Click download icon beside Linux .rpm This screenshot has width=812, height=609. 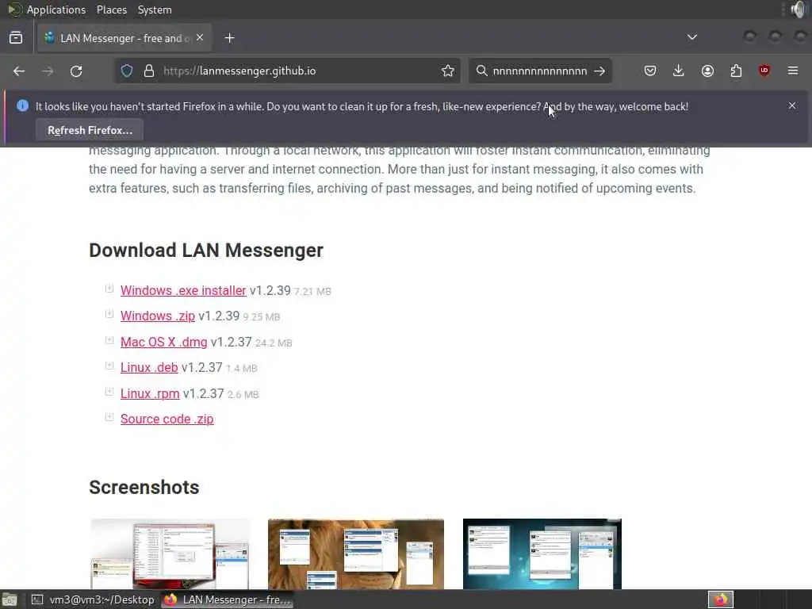coord(109,392)
